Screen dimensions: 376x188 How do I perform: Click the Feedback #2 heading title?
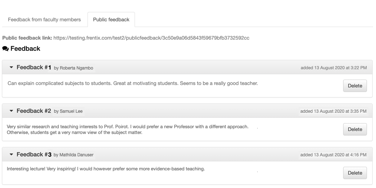click(34, 111)
